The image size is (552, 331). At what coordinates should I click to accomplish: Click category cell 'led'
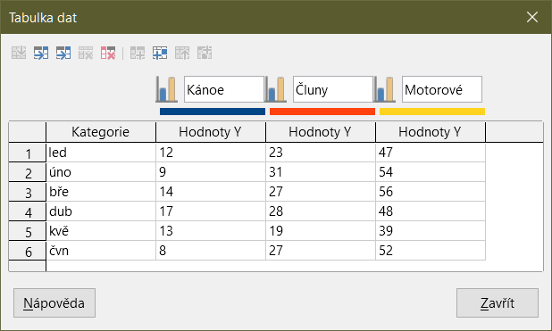(101, 153)
